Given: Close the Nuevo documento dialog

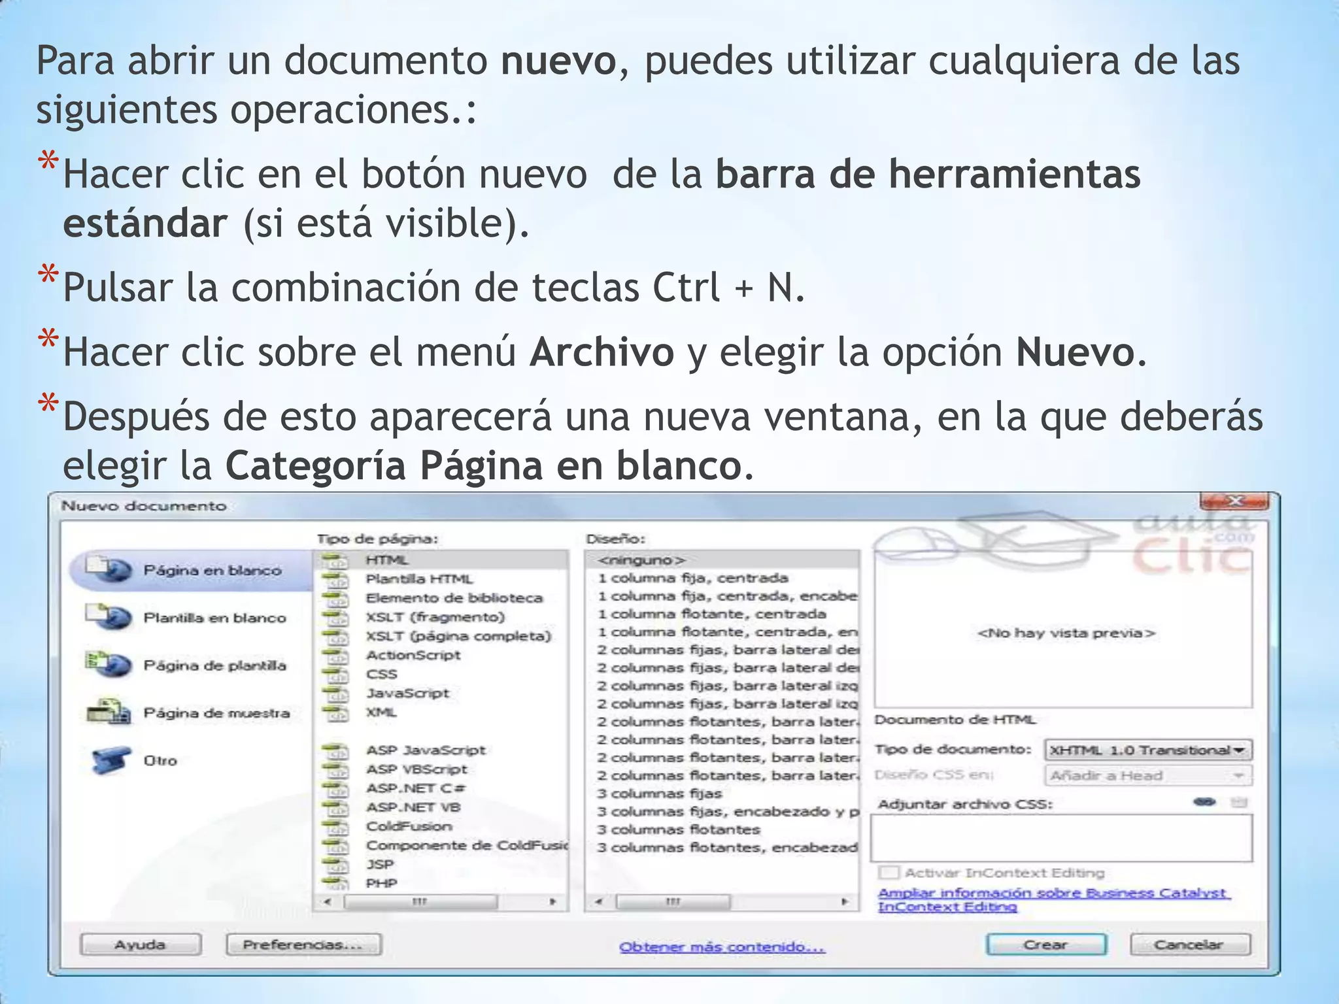Looking at the screenshot, I should [1234, 501].
